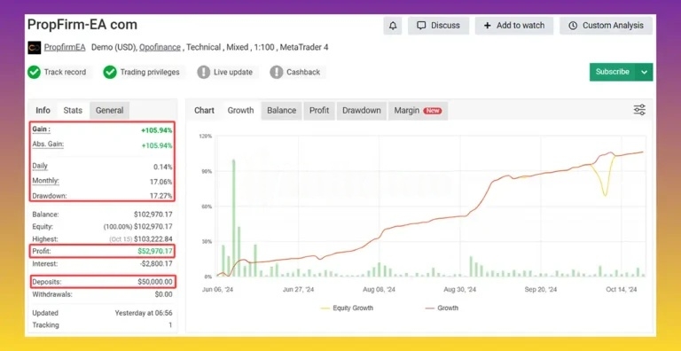Click the Daily label
The image size is (681, 351).
tap(40, 166)
